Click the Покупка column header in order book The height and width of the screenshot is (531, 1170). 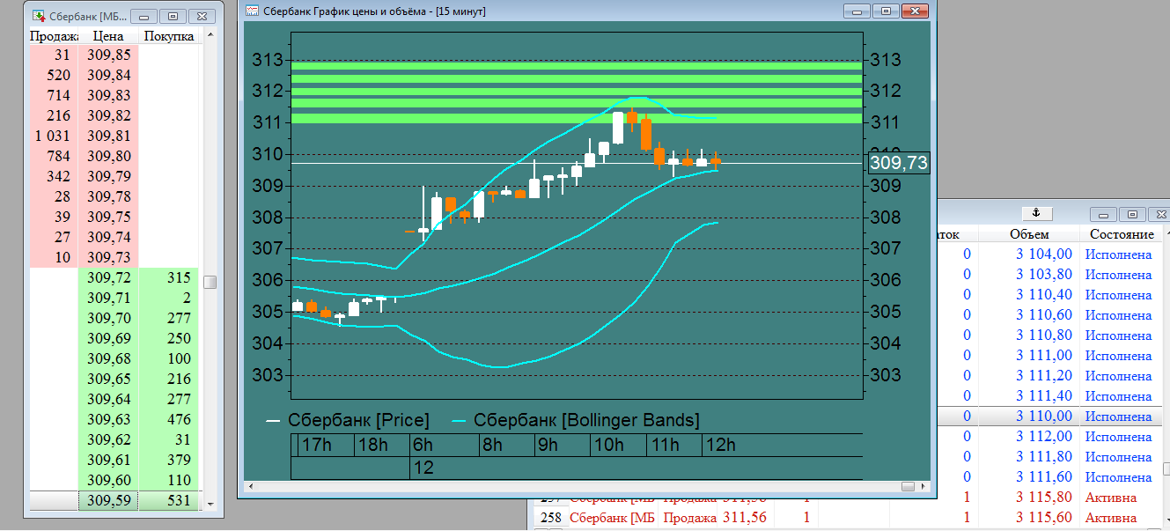(x=169, y=37)
